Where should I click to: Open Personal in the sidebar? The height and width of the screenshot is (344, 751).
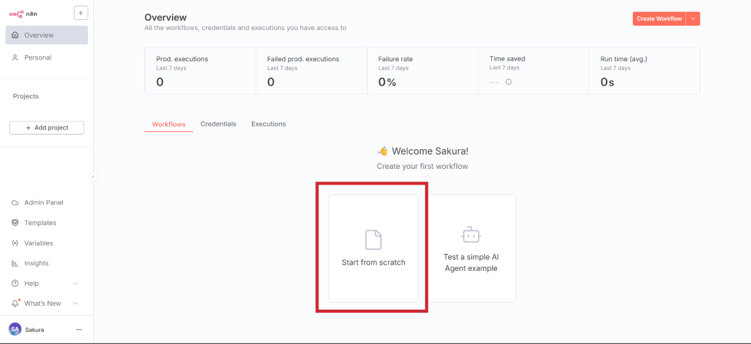coord(38,58)
